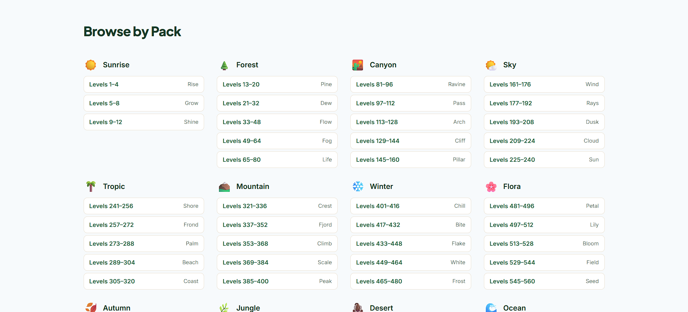688x312 pixels.
Task: Click the Tropic palm tree icon
Action: click(x=91, y=186)
